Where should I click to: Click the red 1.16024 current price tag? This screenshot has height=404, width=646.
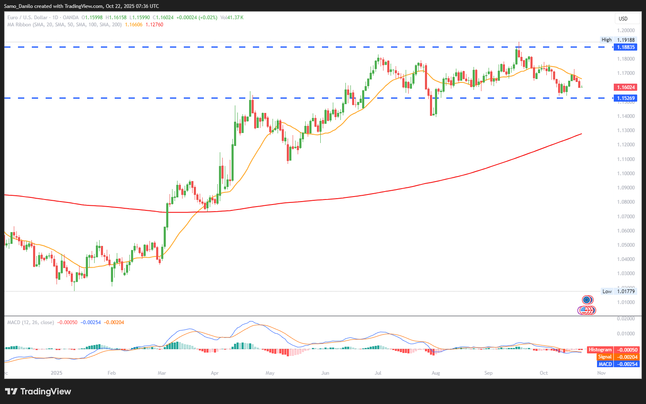[625, 87]
